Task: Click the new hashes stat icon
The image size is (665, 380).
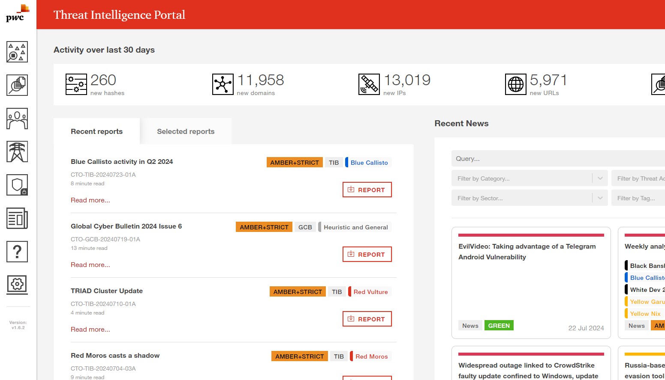Action: point(76,84)
